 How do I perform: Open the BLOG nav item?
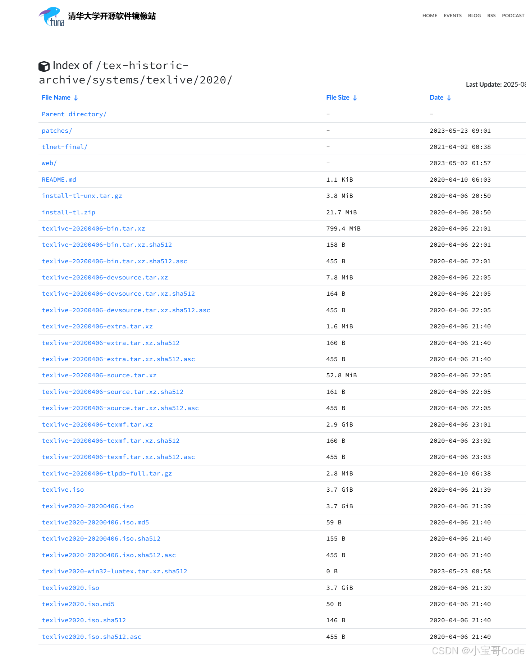pyautogui.click(x=474, y=15)
